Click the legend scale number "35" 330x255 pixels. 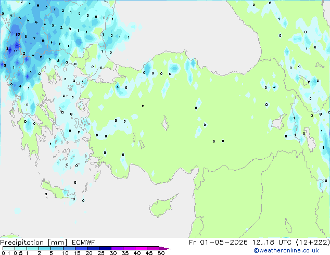[x=125, y=253]
